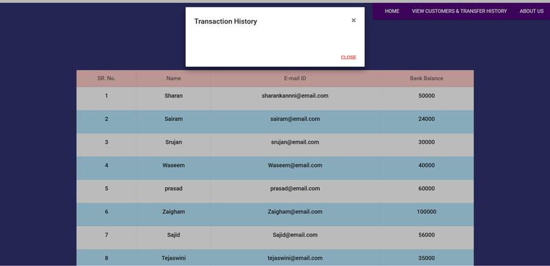Select customer name Sharan
The width and height of the screenshot is (550, 266).
point(174,96)
